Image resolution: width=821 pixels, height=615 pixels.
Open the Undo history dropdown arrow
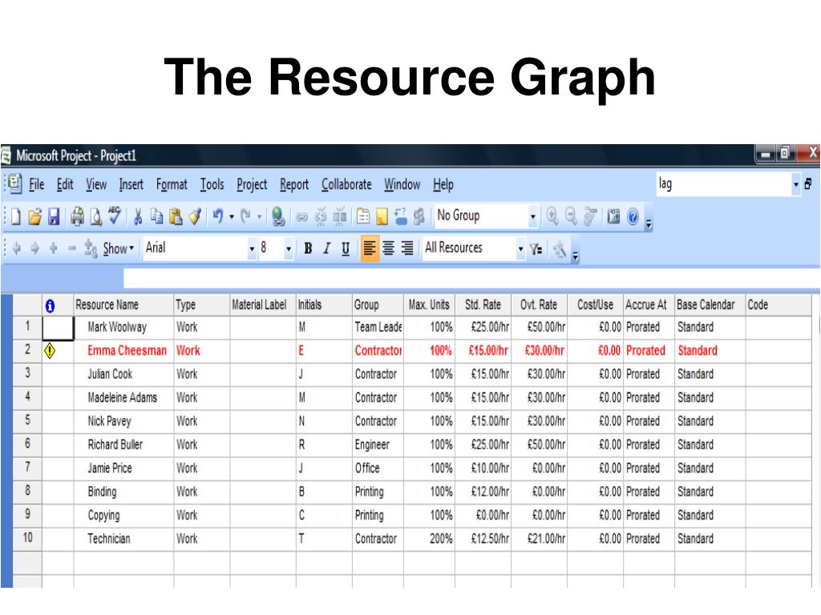(232, 216)
